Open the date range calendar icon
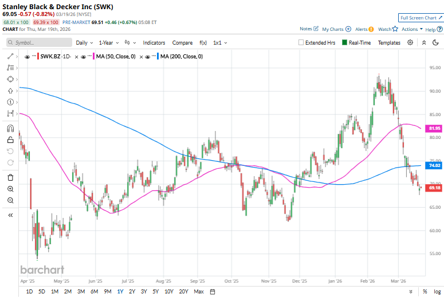 [213, 292]
